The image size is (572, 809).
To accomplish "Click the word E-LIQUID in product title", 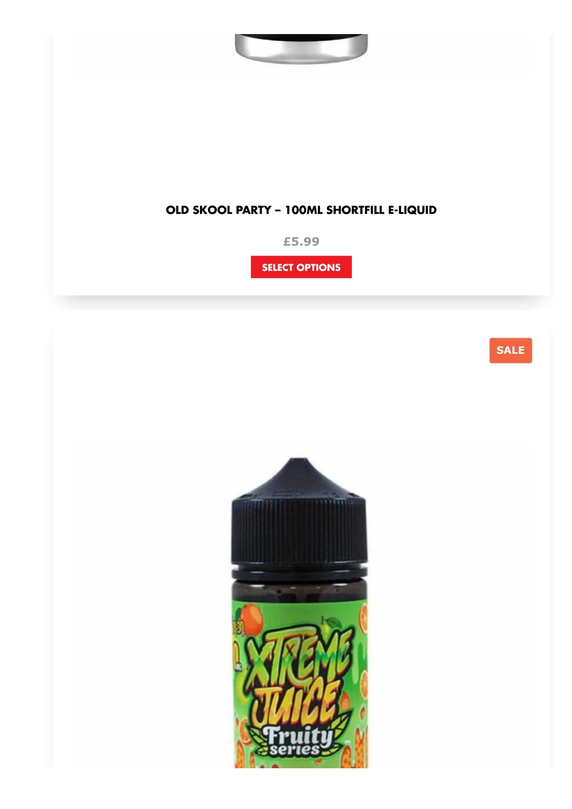I will (412, 210).
